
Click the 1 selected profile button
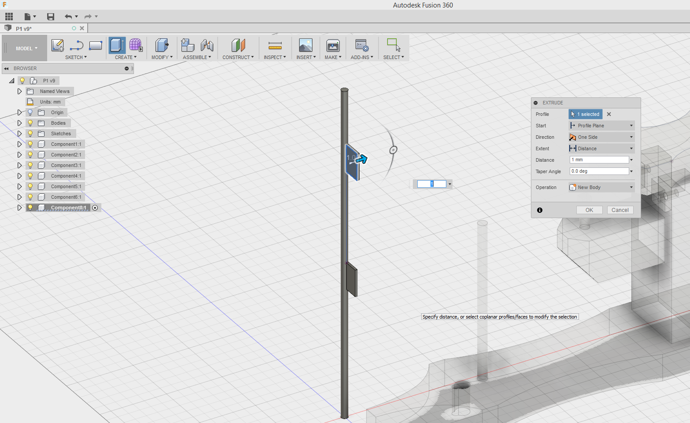point(586,114)
